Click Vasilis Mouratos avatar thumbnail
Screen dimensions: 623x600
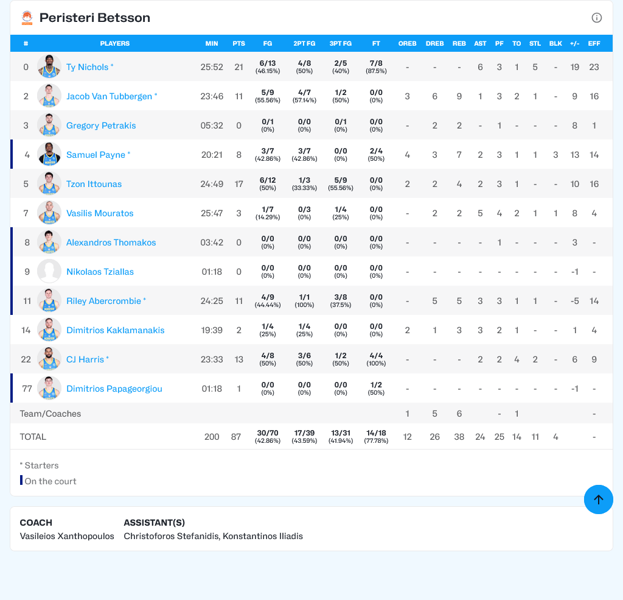[x=49, y=213]
